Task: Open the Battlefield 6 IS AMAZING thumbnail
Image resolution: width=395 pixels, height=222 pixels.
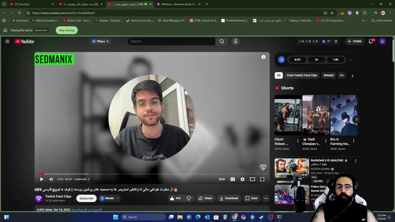Action: [292, 168]
